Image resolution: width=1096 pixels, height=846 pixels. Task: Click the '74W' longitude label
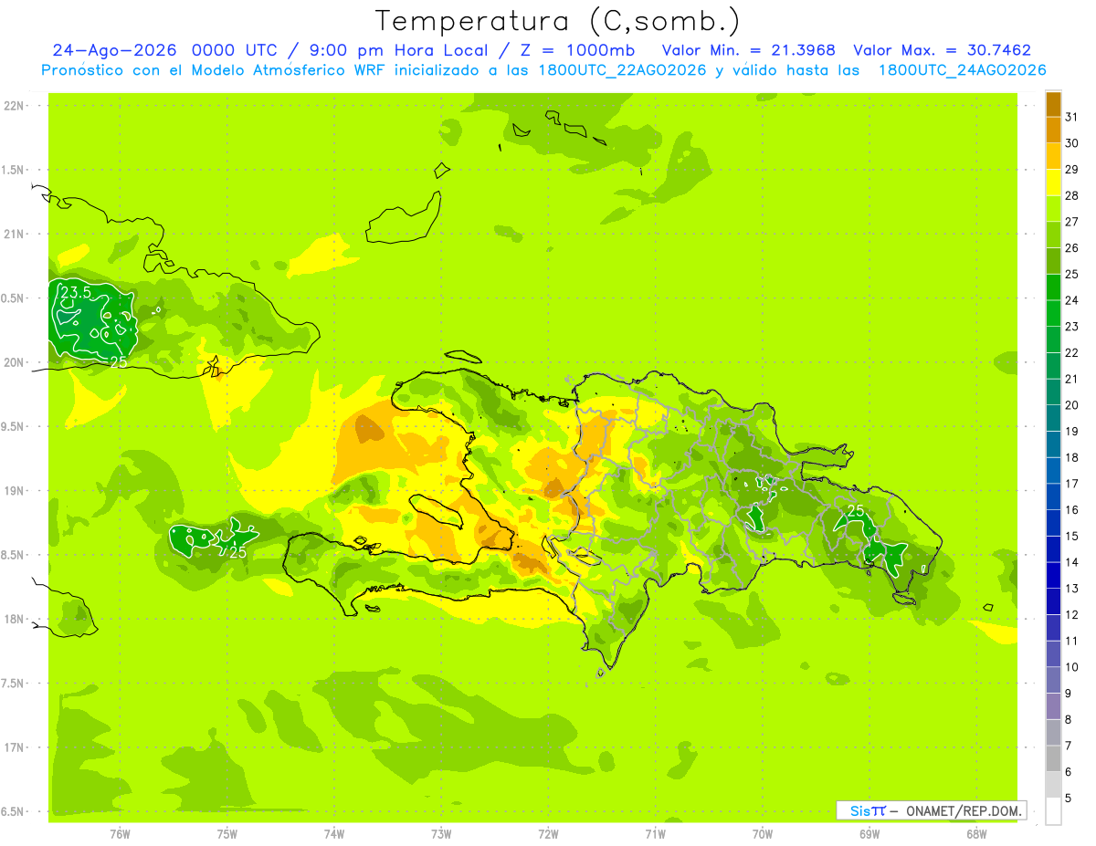coord(334,833)
